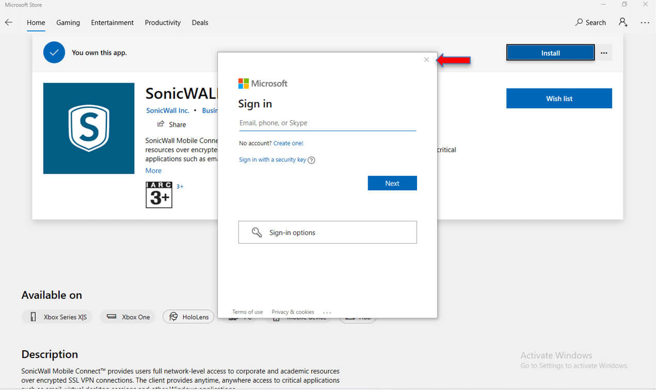The image size is (657, 391).
Task: Open the Productivity section
Action: pyautogui.click(x=163, y=22)
